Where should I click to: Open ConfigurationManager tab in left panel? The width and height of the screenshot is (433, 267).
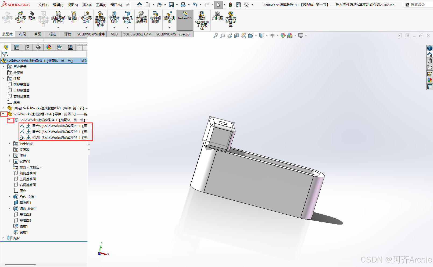coord(27,47)
